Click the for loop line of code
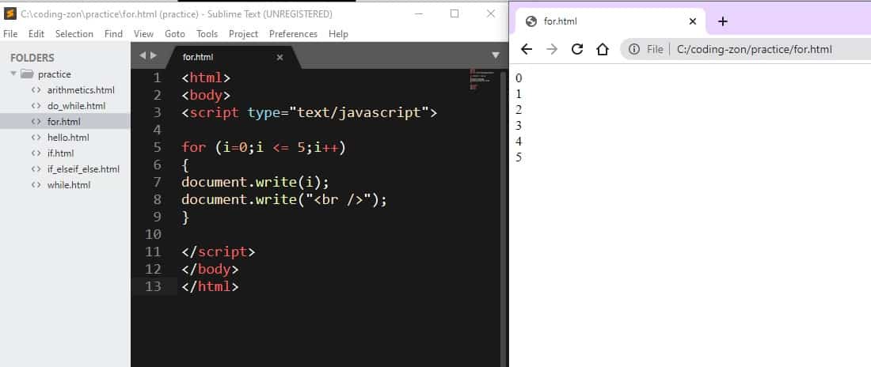This screenshot has height=367, width=871. (264, 147)
